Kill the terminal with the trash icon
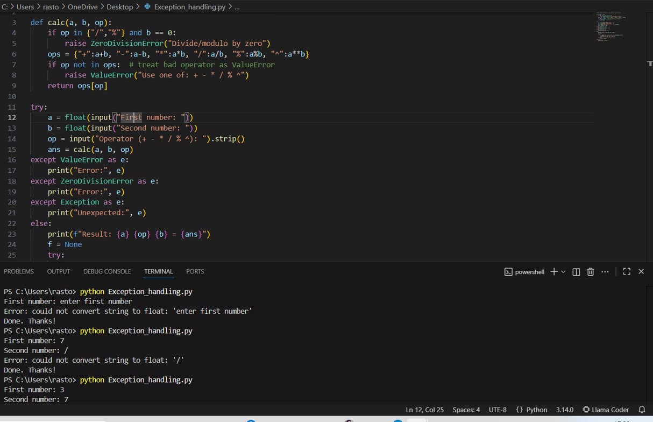The width and height of the screenshot is (653, 422). coord(590,272)
